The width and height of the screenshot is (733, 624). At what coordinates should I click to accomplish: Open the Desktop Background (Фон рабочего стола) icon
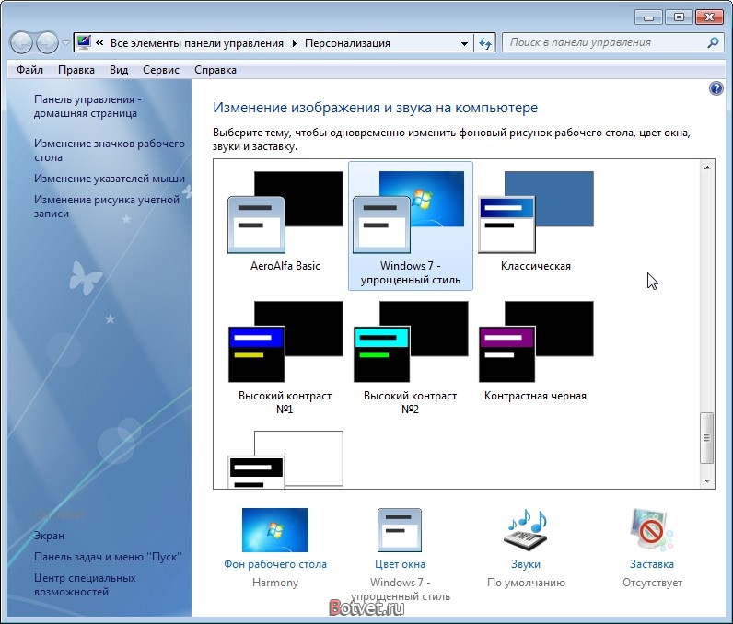click(274, 529)
